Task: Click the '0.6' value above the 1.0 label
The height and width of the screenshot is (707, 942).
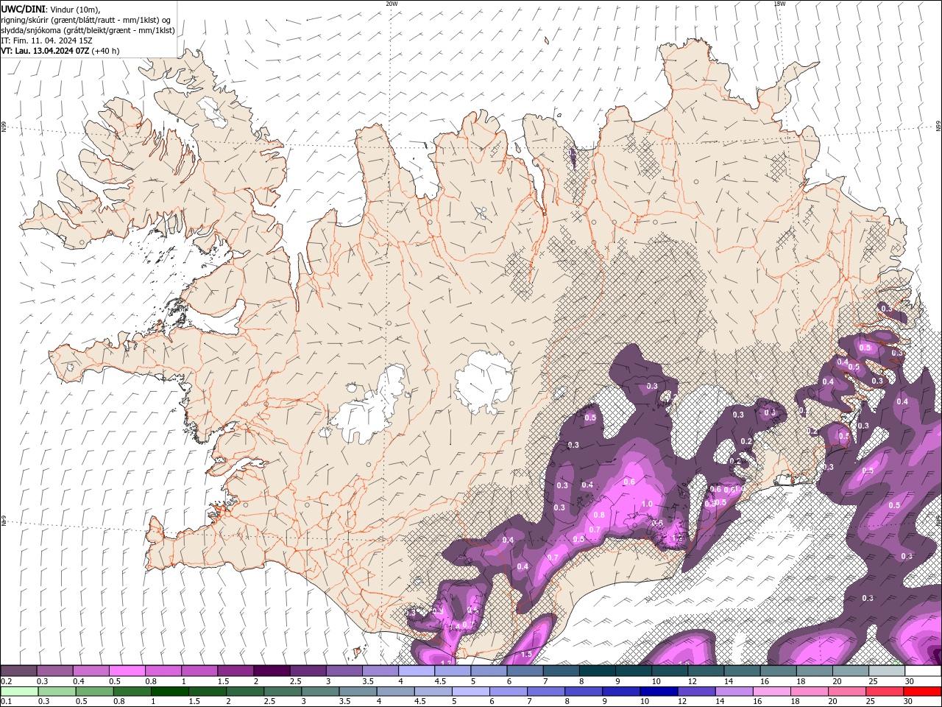Action: (628, 482)
